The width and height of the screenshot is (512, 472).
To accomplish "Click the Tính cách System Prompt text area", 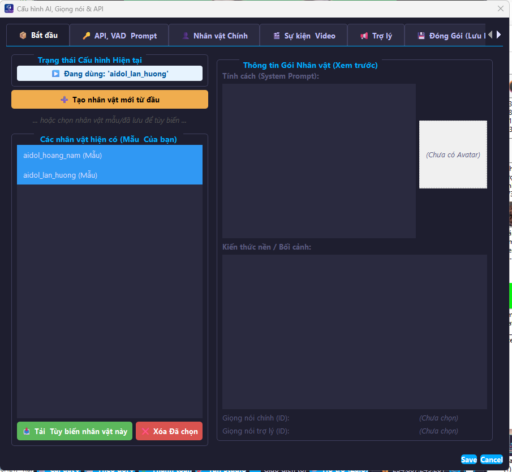I will [319, 161].
